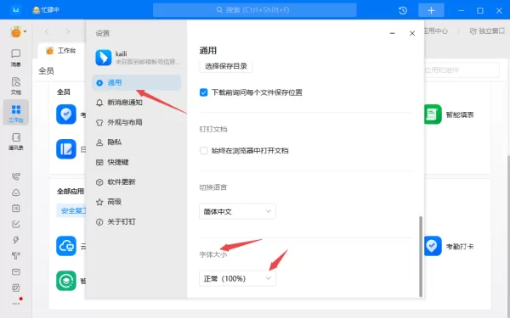Click the 独立窗口 button

click(x=487, y=31)
